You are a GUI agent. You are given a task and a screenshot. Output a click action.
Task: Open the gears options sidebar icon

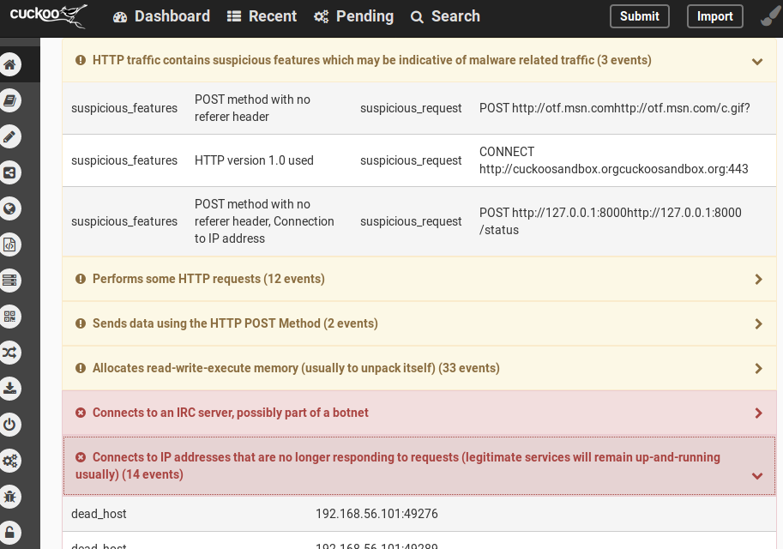tap(9, 461)
